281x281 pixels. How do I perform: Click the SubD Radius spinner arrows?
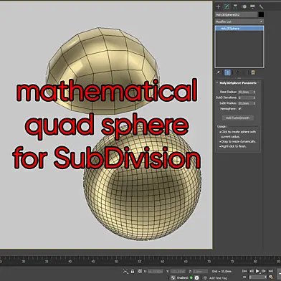[x=254, y=103]
